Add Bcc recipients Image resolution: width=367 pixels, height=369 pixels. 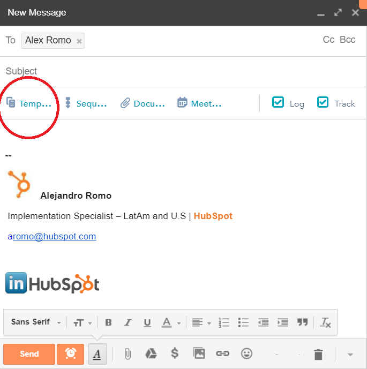coord(347,40)
